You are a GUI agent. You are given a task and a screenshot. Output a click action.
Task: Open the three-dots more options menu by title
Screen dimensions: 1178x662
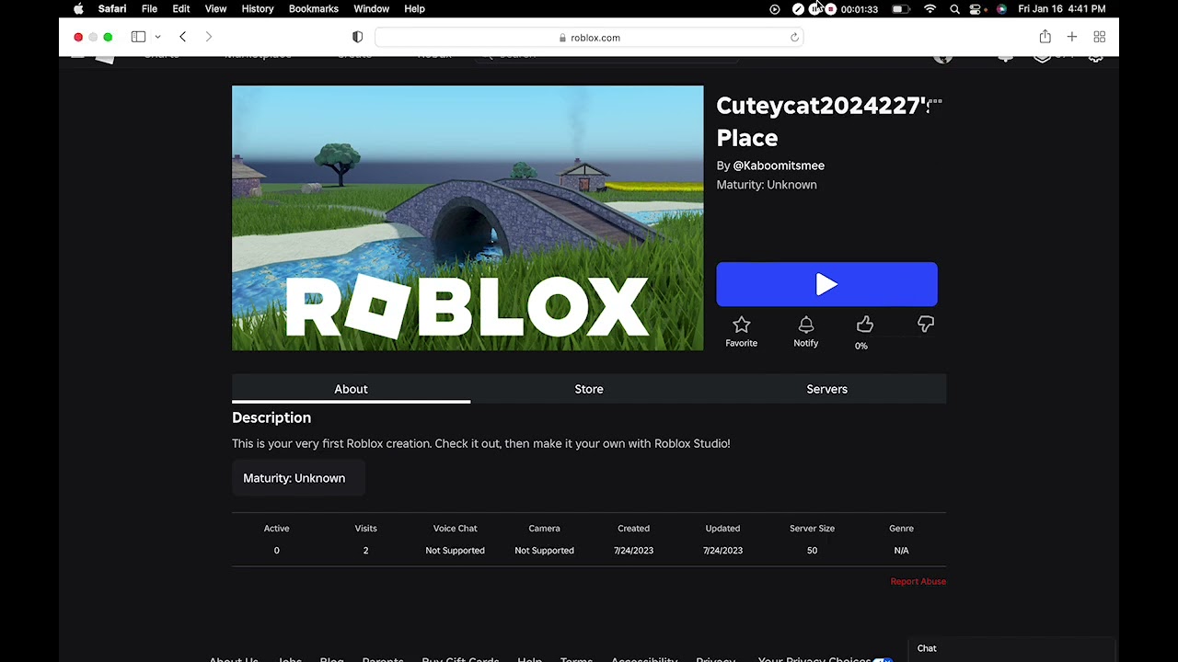click(x=935, y=102)
